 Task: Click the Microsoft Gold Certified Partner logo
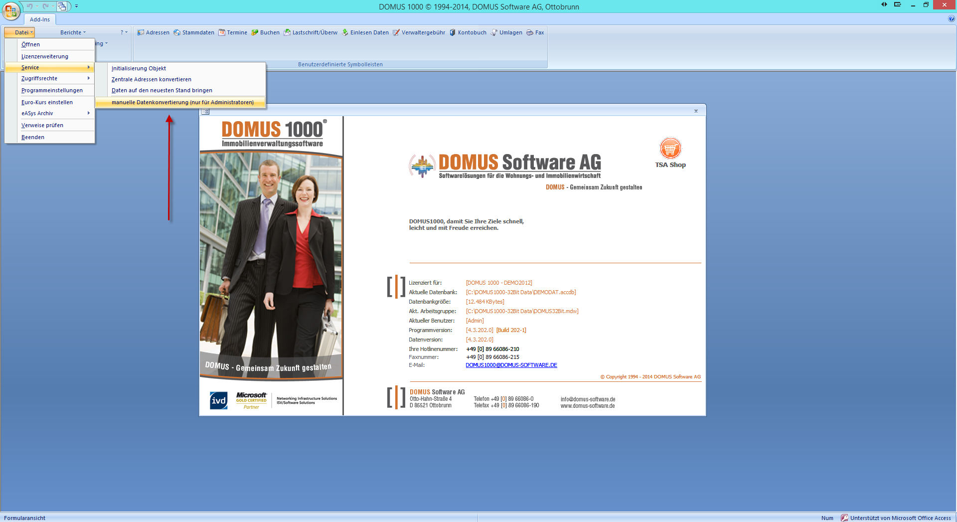[251, 400]
